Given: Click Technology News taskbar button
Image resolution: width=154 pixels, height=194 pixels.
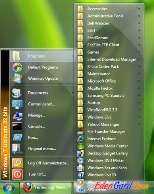Looking at the screenshot, I should (x=46, y=187).
